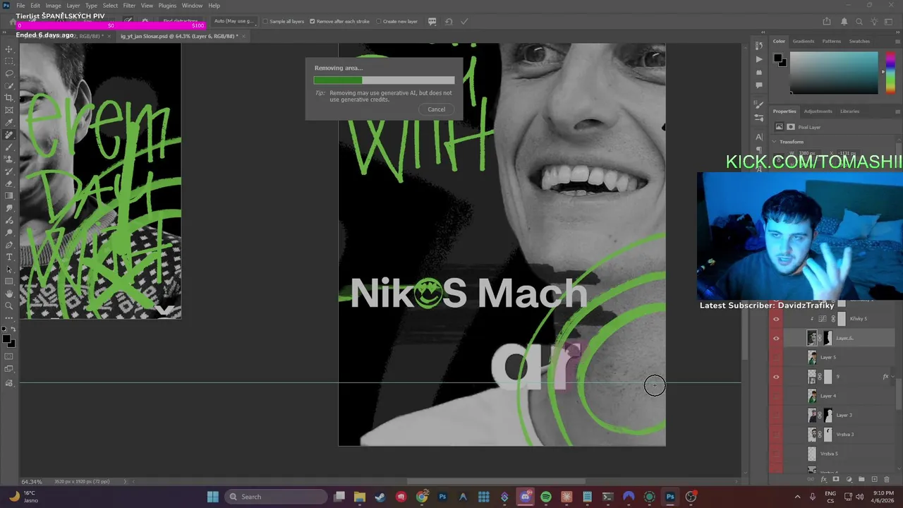
Task: Open the History panel icon
Action: pyautogui.click(x=759, y=46)
